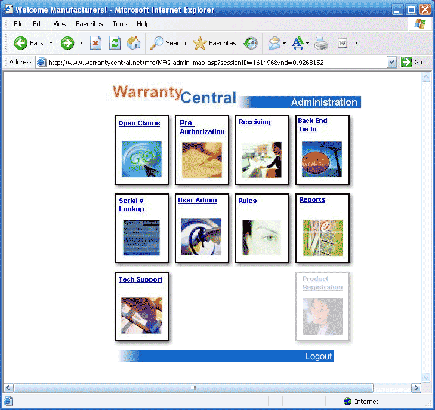
Task: Open the Rules link
Action: (247, 201)
